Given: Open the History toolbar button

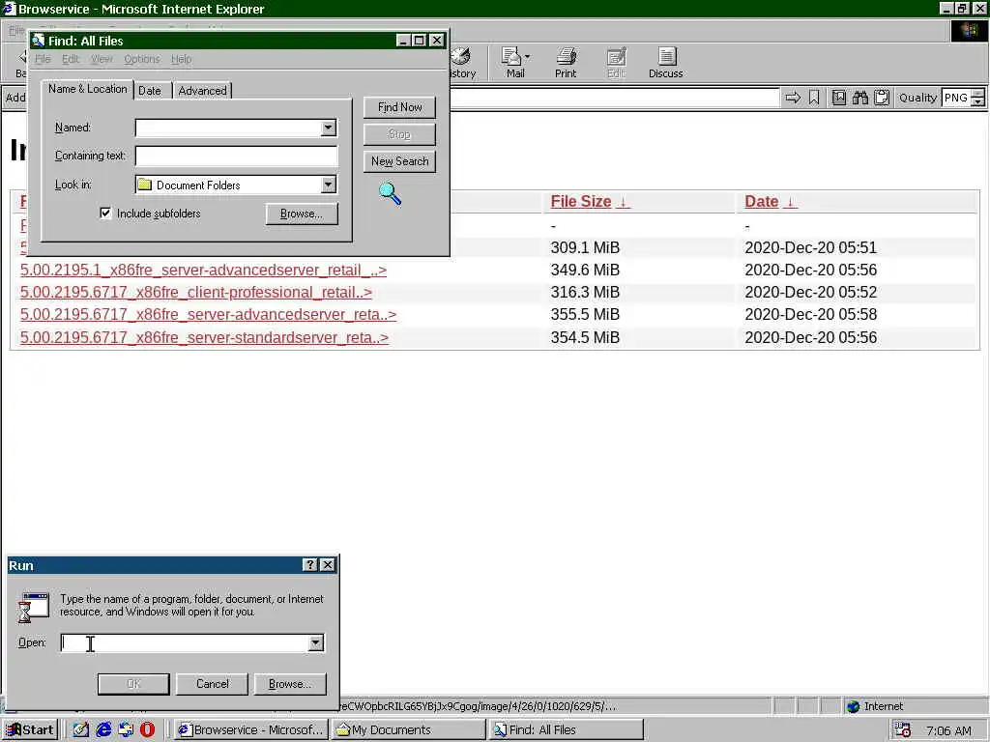Looking at the screenshot, I should pos(462,62).
